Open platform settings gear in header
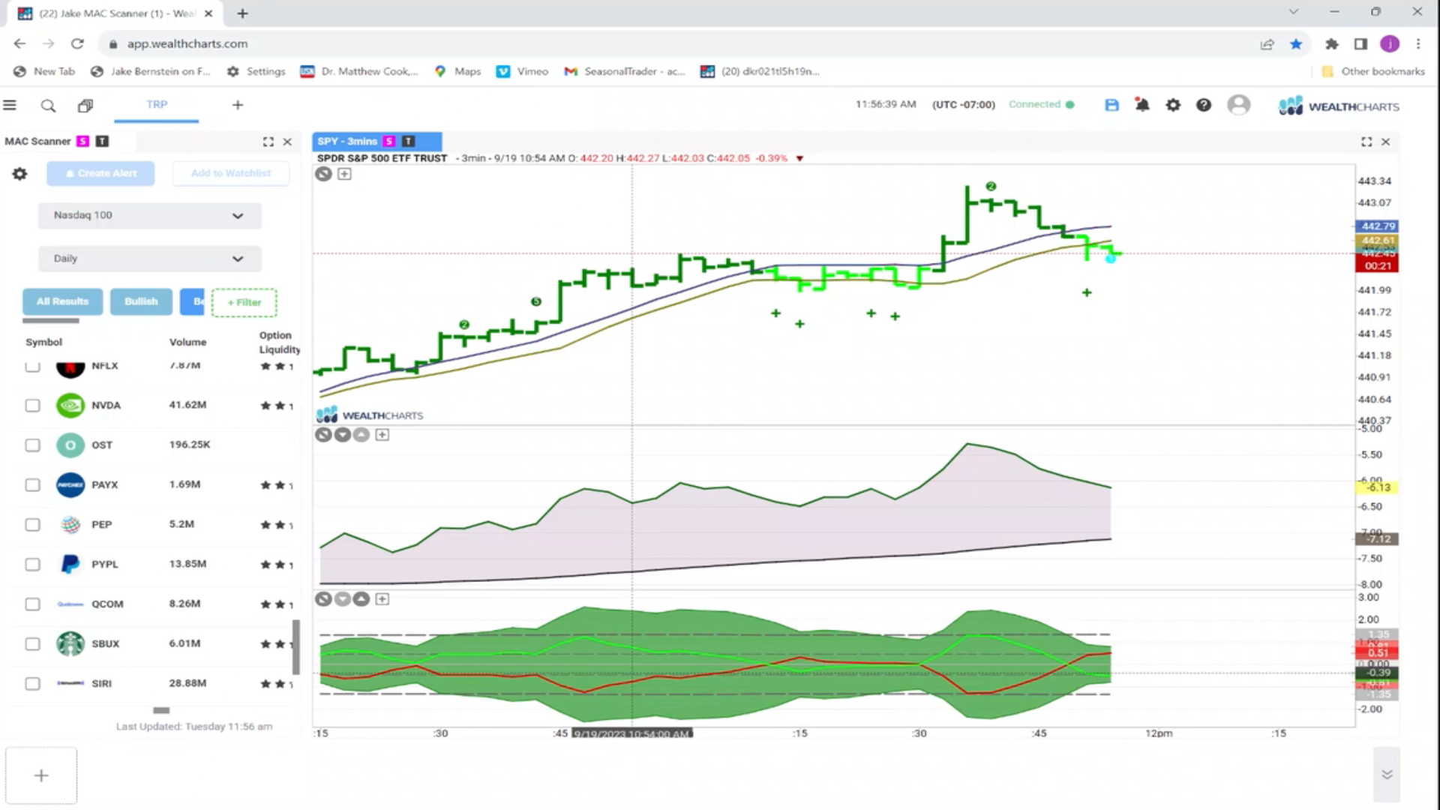 1173,105
